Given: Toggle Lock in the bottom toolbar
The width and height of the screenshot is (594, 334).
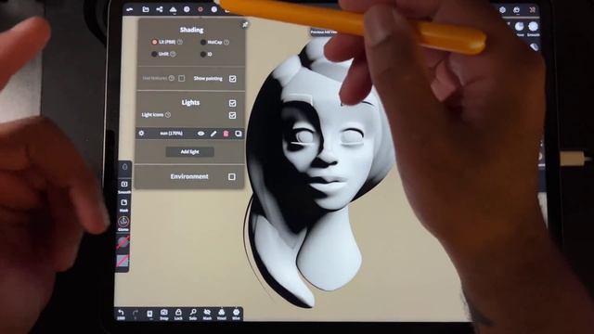Looking at the screenshot, I should tap(178, 315).
